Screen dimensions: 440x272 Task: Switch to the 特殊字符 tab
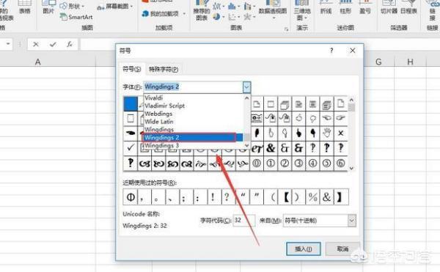point(164,69)
